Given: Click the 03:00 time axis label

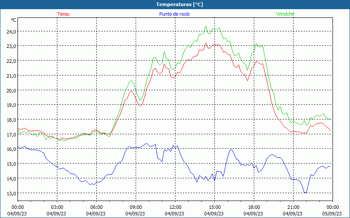Looking at the screenshot, I should tap(57, 208).
